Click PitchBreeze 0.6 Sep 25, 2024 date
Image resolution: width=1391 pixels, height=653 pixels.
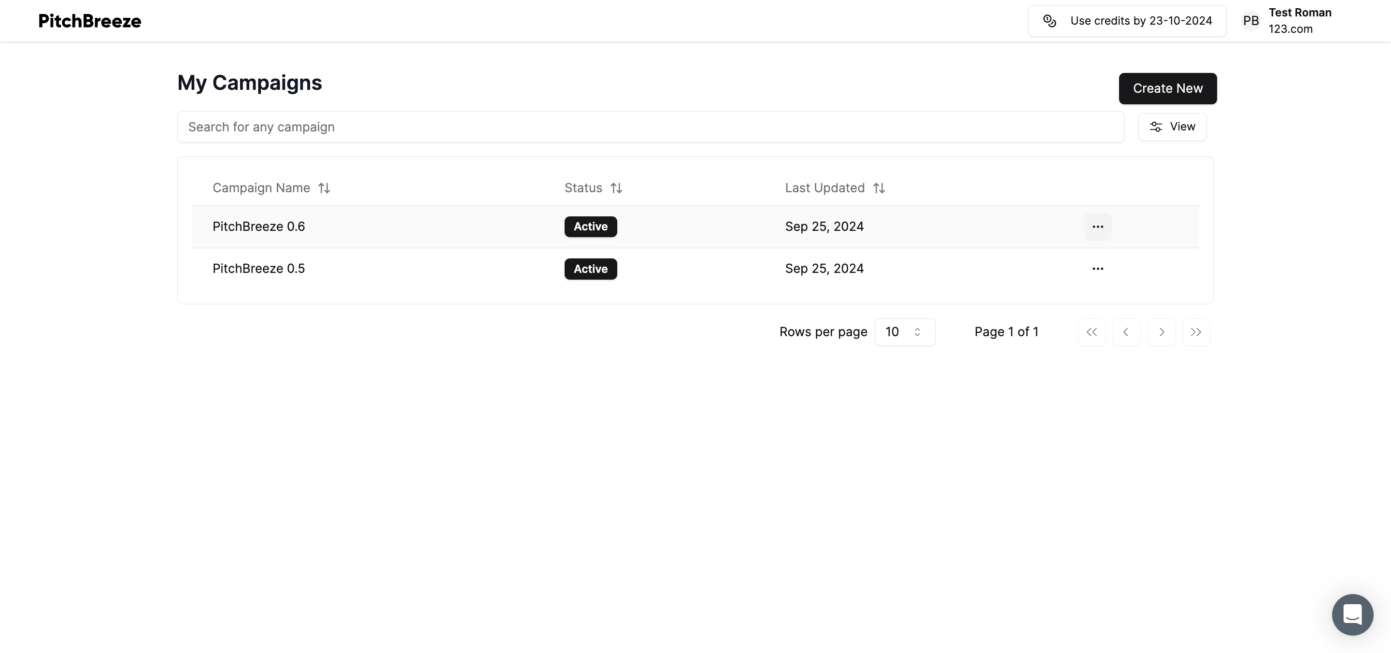824,227
